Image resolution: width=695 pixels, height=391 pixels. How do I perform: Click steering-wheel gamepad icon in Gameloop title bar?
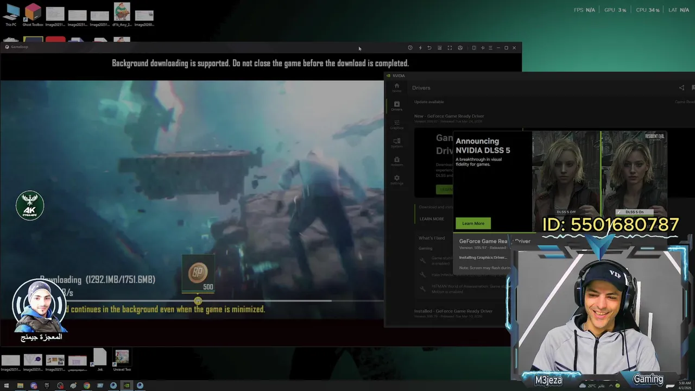(460, 48)
